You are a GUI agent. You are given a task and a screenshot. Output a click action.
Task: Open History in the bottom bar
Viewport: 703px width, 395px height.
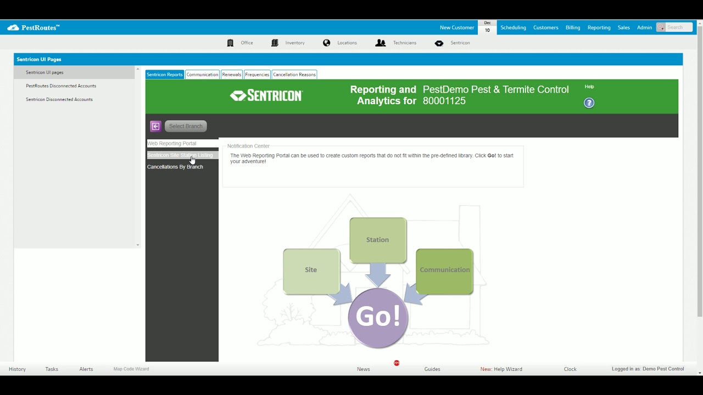point(17,369)
